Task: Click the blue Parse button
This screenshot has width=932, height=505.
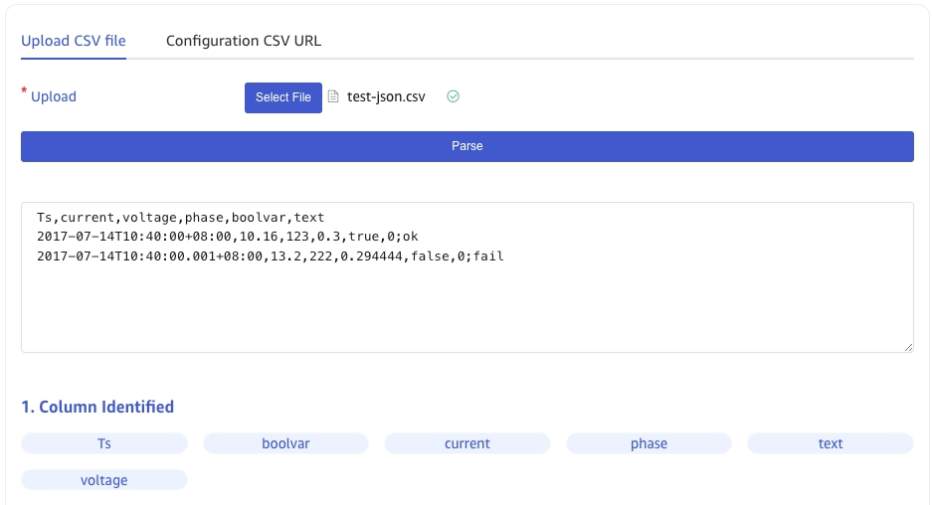Action: [467, 146]
